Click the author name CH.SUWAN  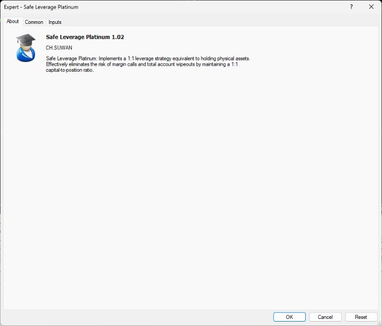click(59, 48)
